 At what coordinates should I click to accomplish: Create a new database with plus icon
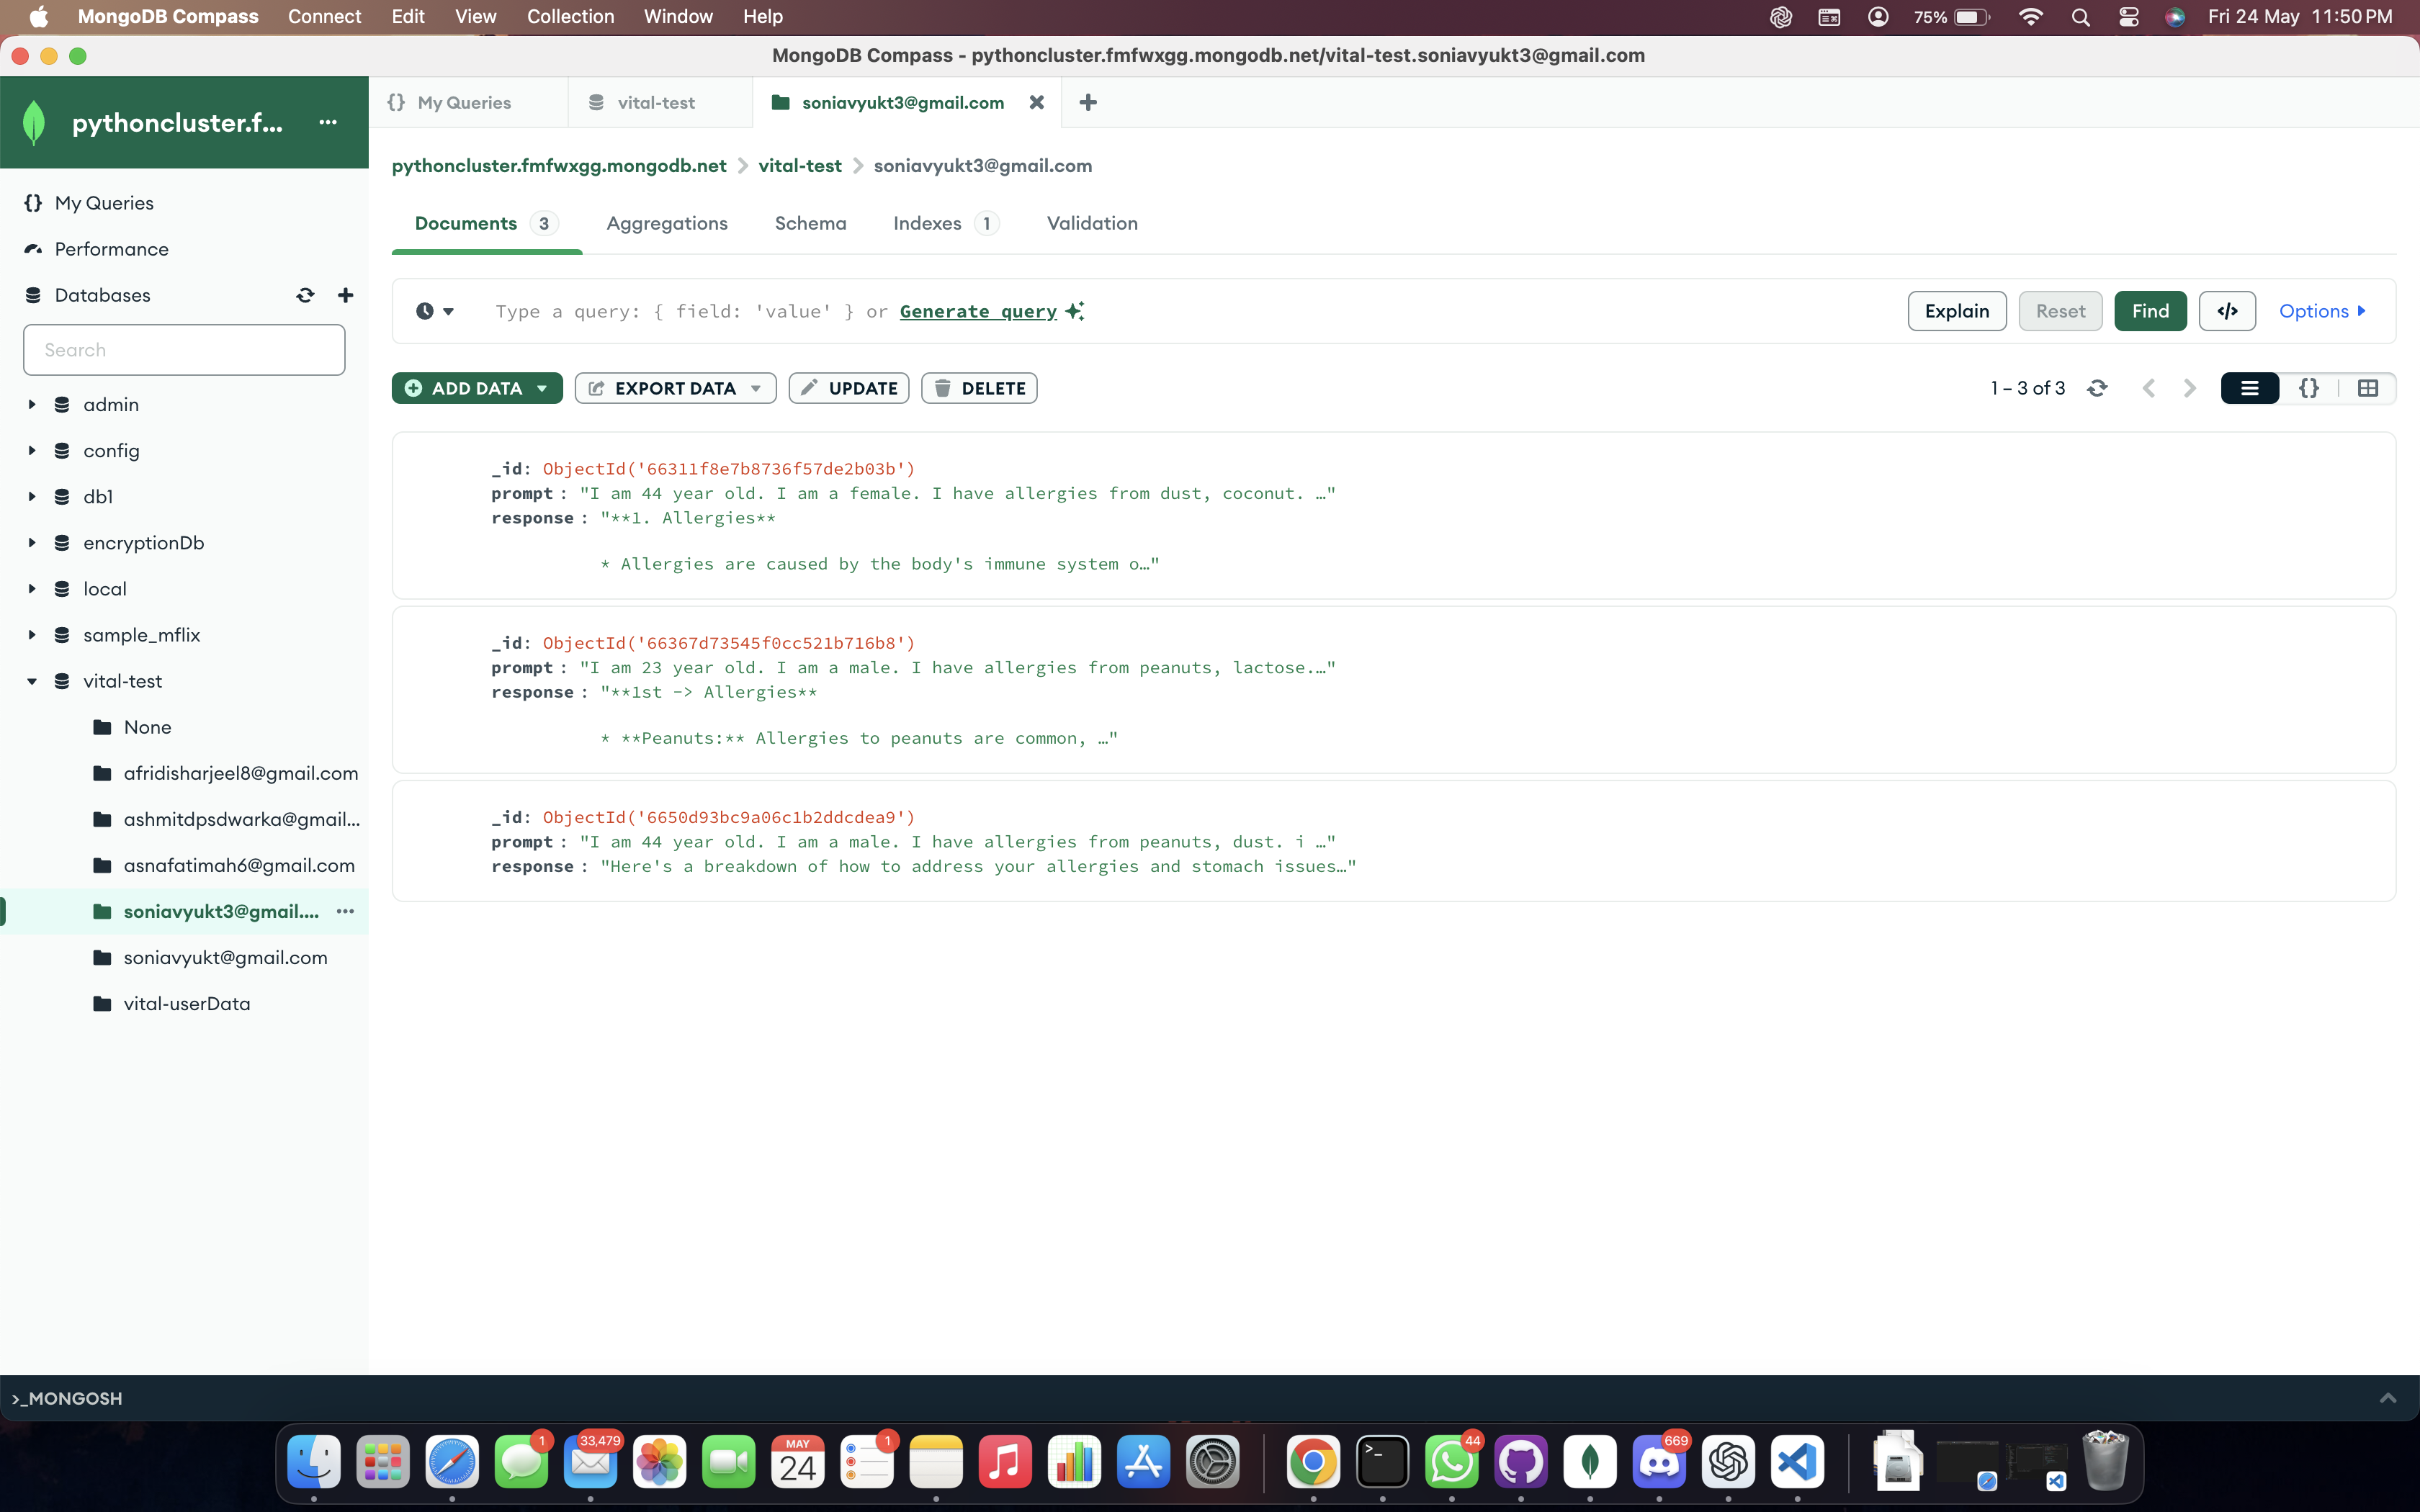click(x=345, y=295)
